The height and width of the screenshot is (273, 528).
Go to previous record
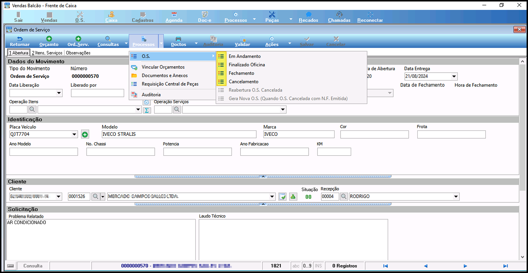point(426,266)
